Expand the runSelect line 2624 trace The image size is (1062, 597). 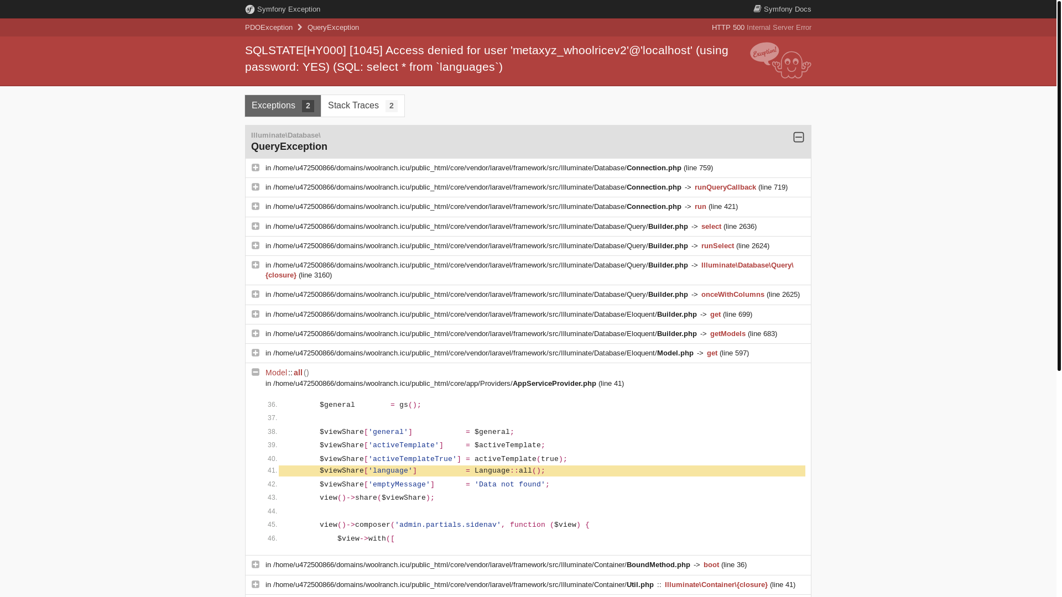click(x=256, y=245)
